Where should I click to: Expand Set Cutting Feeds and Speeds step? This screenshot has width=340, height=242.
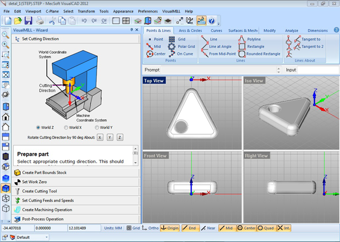pyautogui.click(x=76, y=200)
